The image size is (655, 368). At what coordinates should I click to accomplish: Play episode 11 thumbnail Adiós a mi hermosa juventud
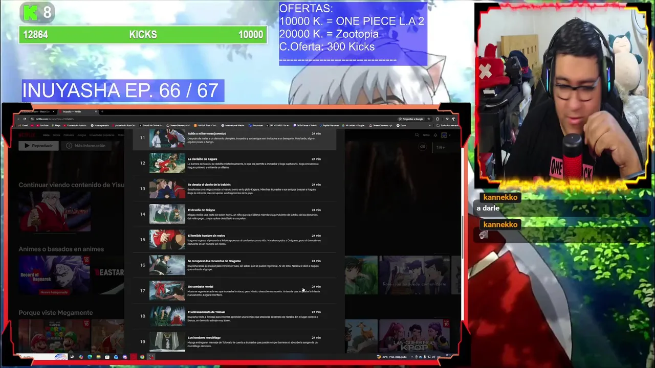click(167, 139)
